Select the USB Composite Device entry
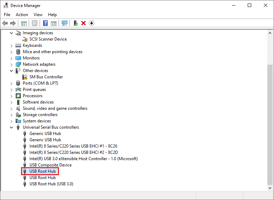 tap(50, 165)
